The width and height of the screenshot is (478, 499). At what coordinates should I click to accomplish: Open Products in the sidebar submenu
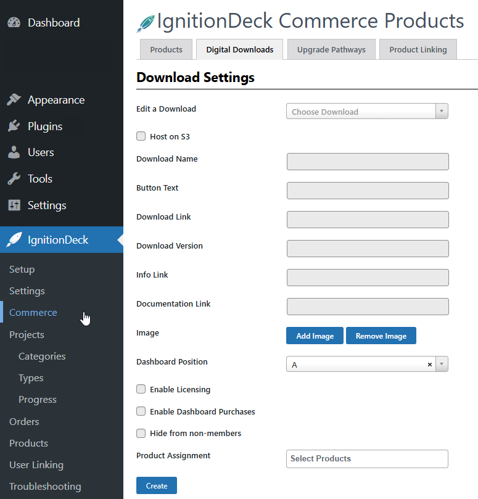(28, 443)
